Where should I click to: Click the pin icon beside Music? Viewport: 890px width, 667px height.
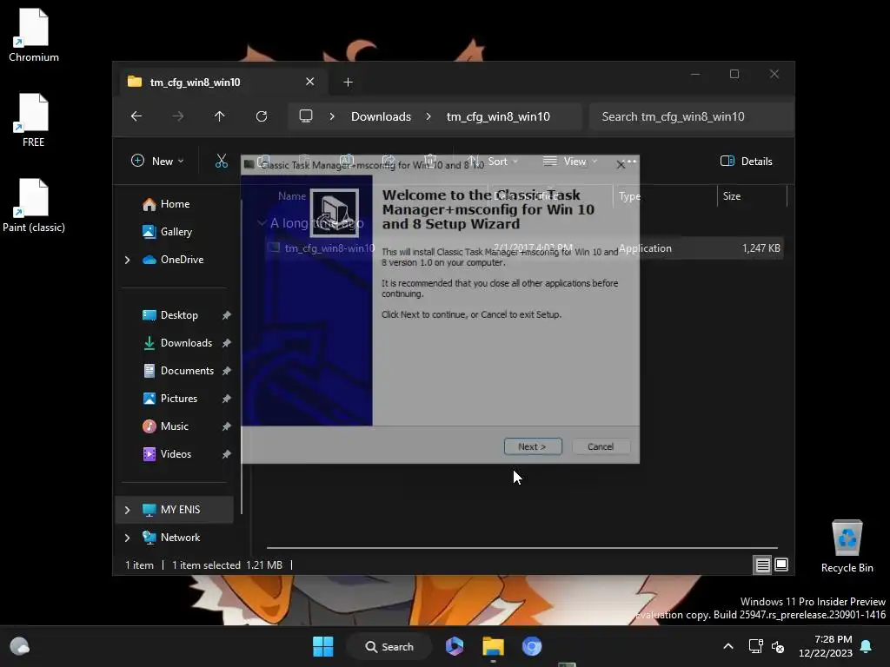point(227,426)
